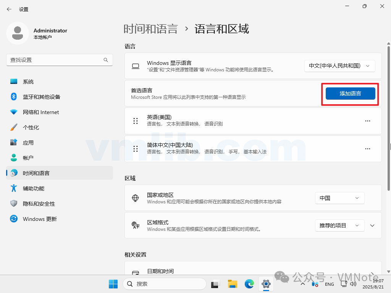Click drag handle beside 英语(美国)
Viewport: 391px width, 293px height.
coord(136,121)
